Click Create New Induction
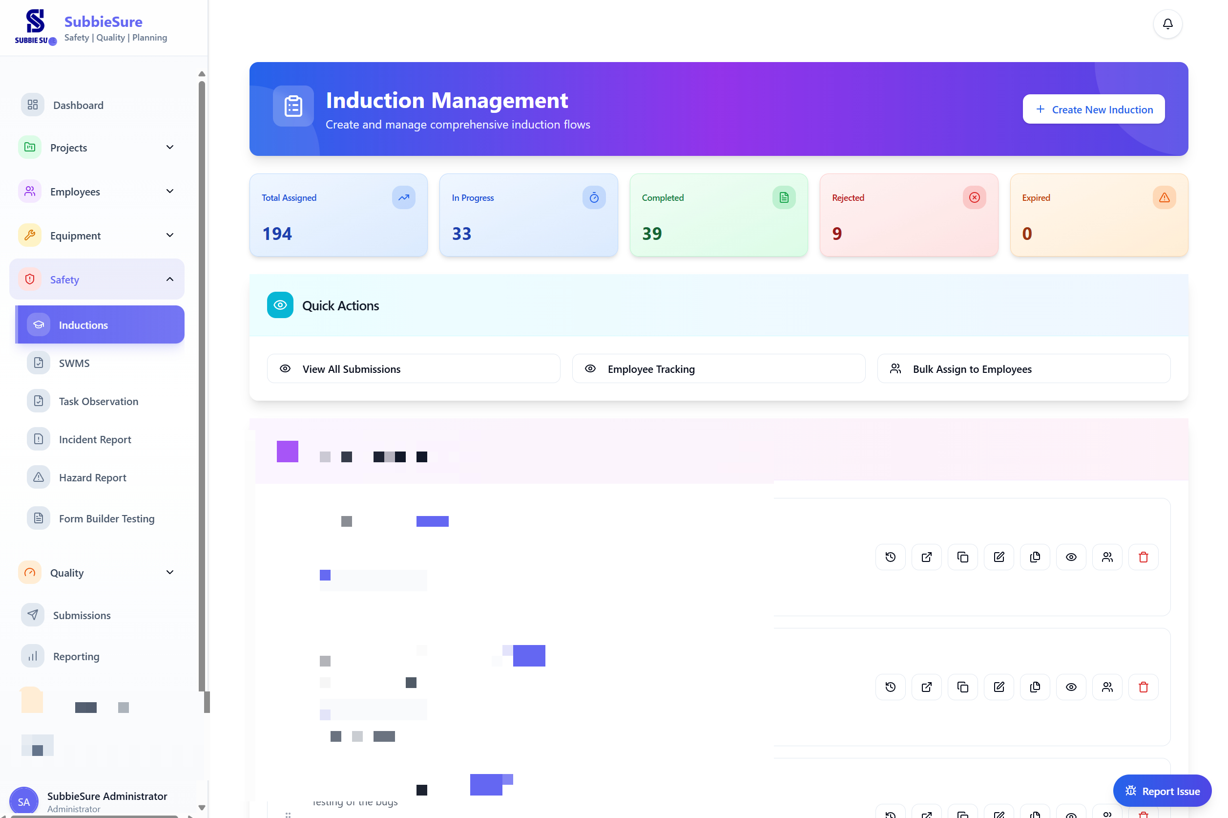The height and width of the screenshot is (818, 1228). [1094, 109]
